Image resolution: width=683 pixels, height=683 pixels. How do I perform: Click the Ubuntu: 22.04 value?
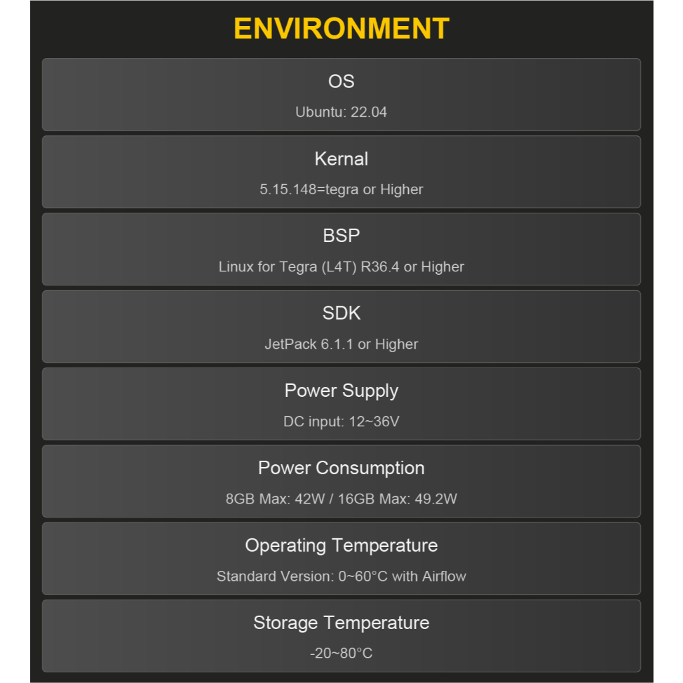[341, 112]
